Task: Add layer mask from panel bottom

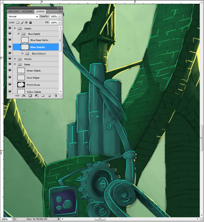Action: click(30, 96)
